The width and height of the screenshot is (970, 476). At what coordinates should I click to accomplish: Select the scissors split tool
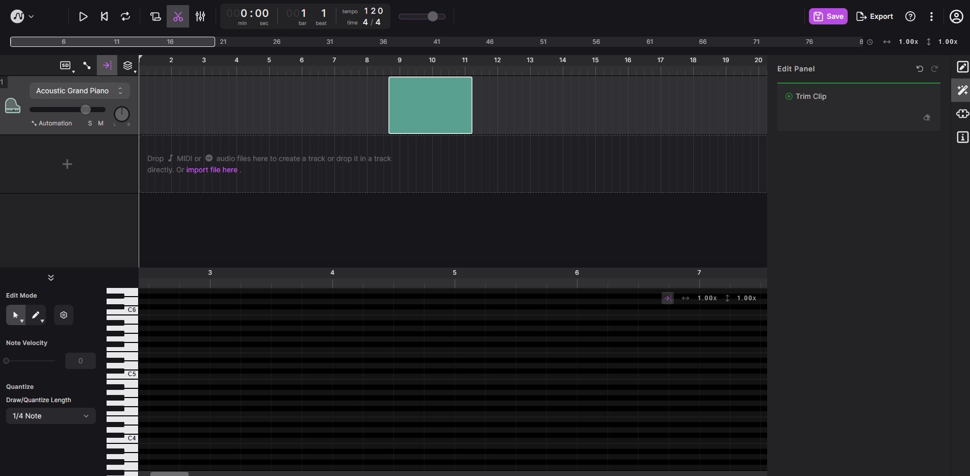pos(178,17)
